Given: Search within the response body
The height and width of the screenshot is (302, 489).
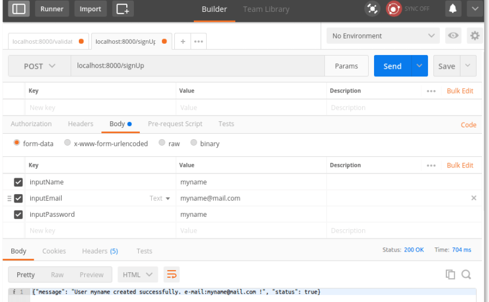Looking at the screenshot, I should coord(466,274).
